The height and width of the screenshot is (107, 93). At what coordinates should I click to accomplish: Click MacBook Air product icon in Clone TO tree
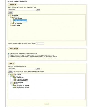coord(15,85)
